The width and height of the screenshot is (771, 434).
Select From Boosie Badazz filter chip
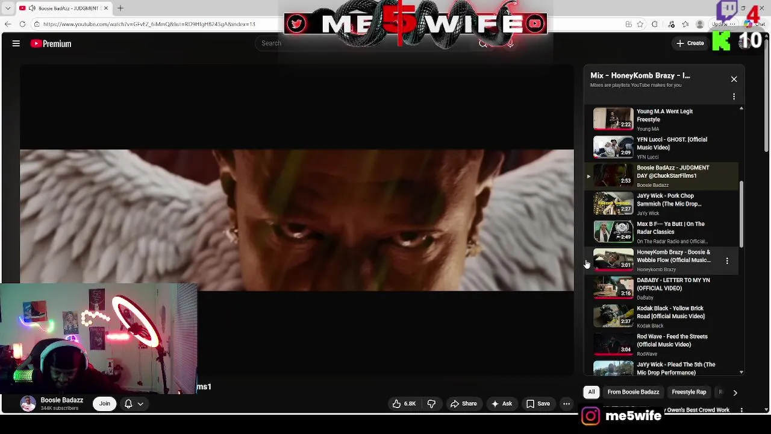click(x=633, y=392)
